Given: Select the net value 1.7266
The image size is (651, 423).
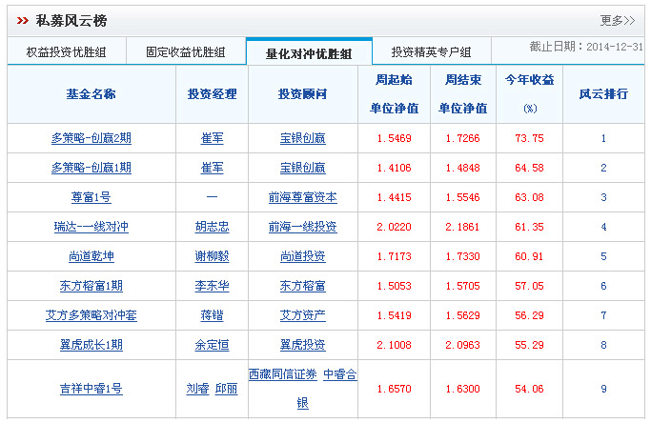Looking at the screenshot, I should click(462, 138).
